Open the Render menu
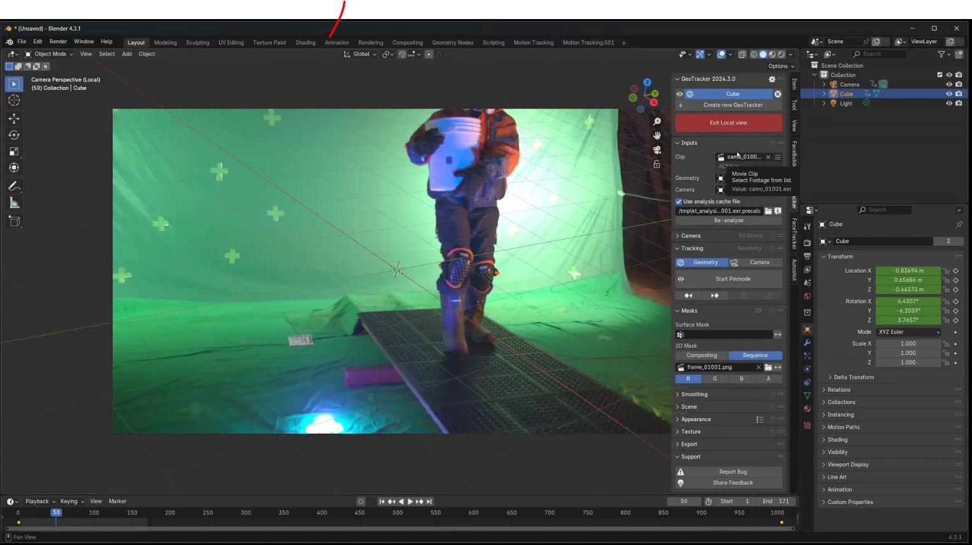Screen dimensions: 972x545 [58, 42]
